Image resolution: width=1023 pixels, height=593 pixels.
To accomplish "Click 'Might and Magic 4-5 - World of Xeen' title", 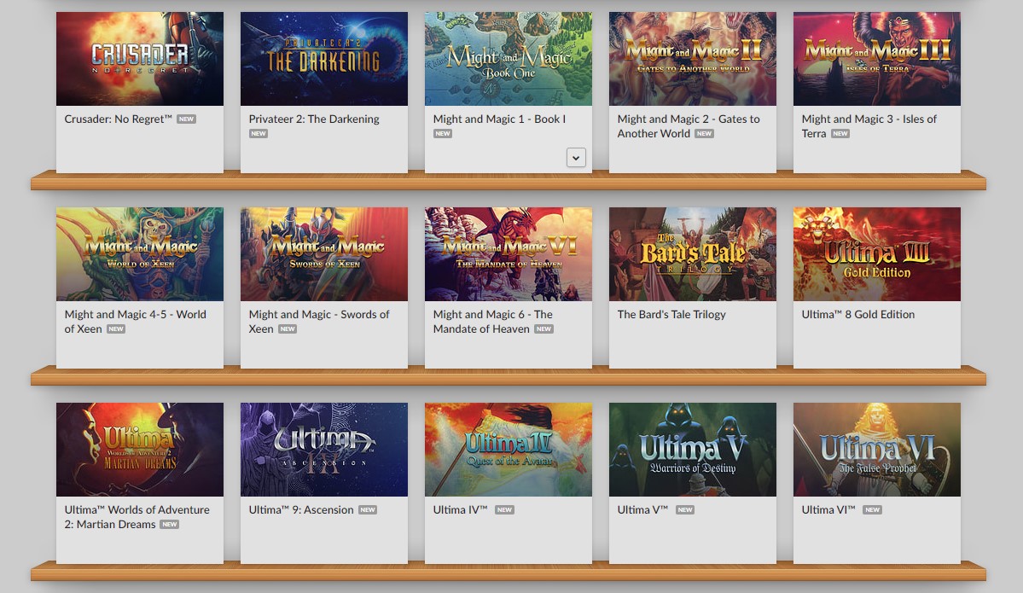I will [x=135, y=322].
